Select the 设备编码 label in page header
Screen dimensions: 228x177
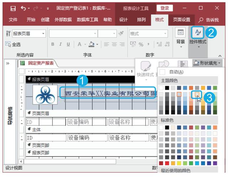(87, 122)
